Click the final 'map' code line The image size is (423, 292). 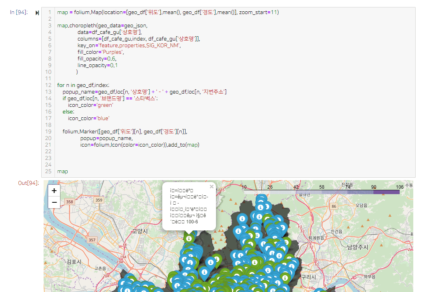(x=62, y=171)
